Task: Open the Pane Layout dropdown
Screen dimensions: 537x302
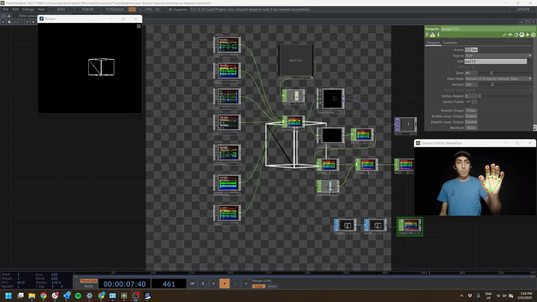Action: click(28, 16)
